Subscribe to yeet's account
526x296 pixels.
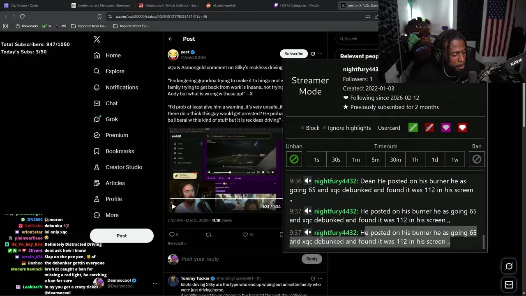tap(294, 53)
